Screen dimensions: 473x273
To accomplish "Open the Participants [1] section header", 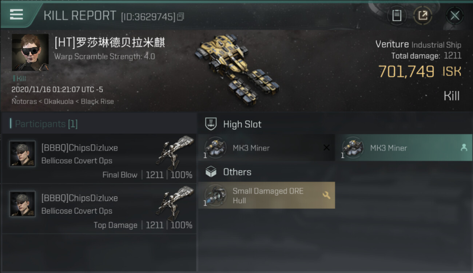I will coord(46,124).
